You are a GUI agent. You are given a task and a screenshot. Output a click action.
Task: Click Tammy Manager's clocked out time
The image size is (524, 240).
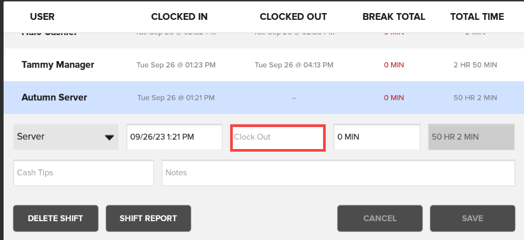tap(294, 65)
